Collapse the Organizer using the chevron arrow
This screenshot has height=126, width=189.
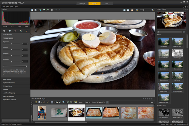[152, 103]
